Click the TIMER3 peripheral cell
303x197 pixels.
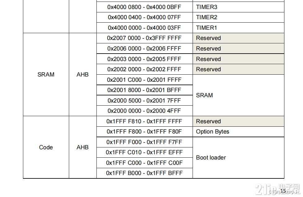coord(238,7)
